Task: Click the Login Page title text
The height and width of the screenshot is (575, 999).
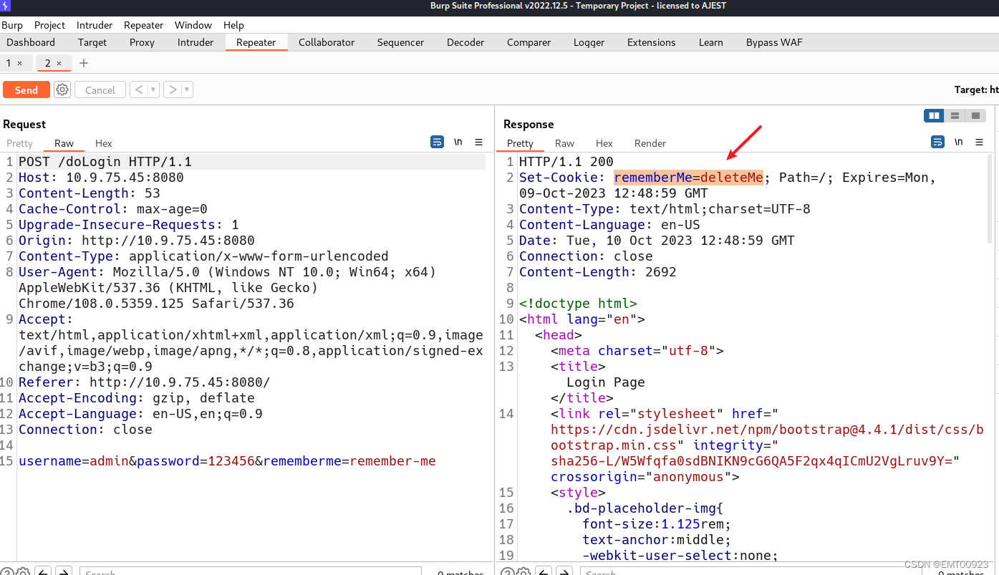Action: tap(605, 382)
